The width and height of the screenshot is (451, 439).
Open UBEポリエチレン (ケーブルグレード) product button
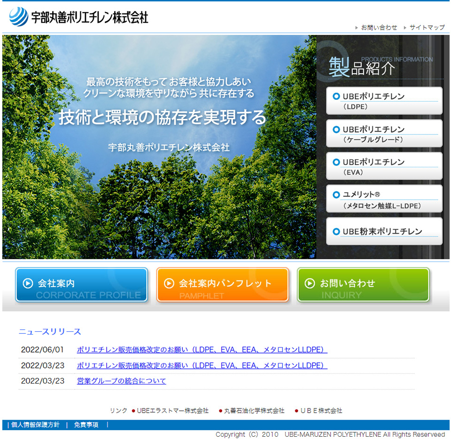pyautogui.click(x=384, y=133)
